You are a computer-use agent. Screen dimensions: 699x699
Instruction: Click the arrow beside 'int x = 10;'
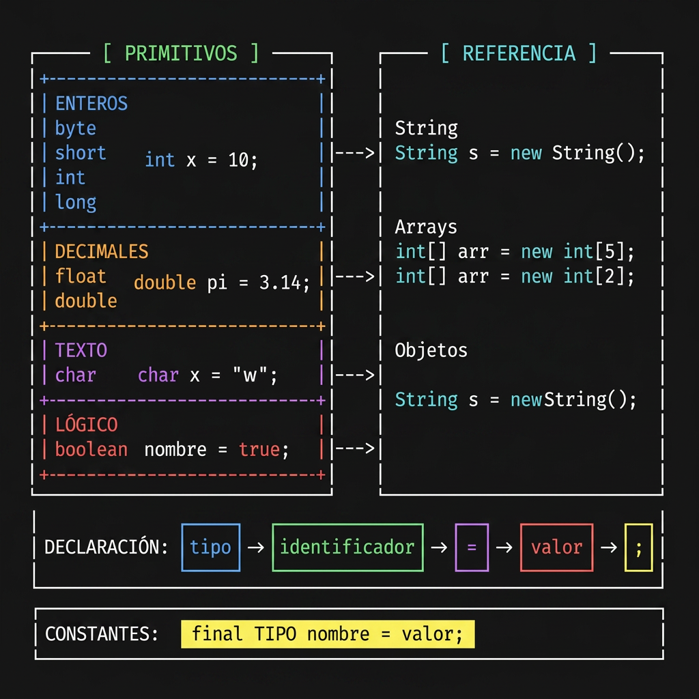pos(356,153)
